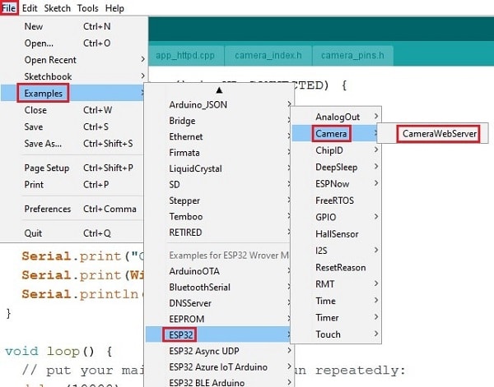Select Temboo examples entry
The image size is (494, 387).
[219, 217]
